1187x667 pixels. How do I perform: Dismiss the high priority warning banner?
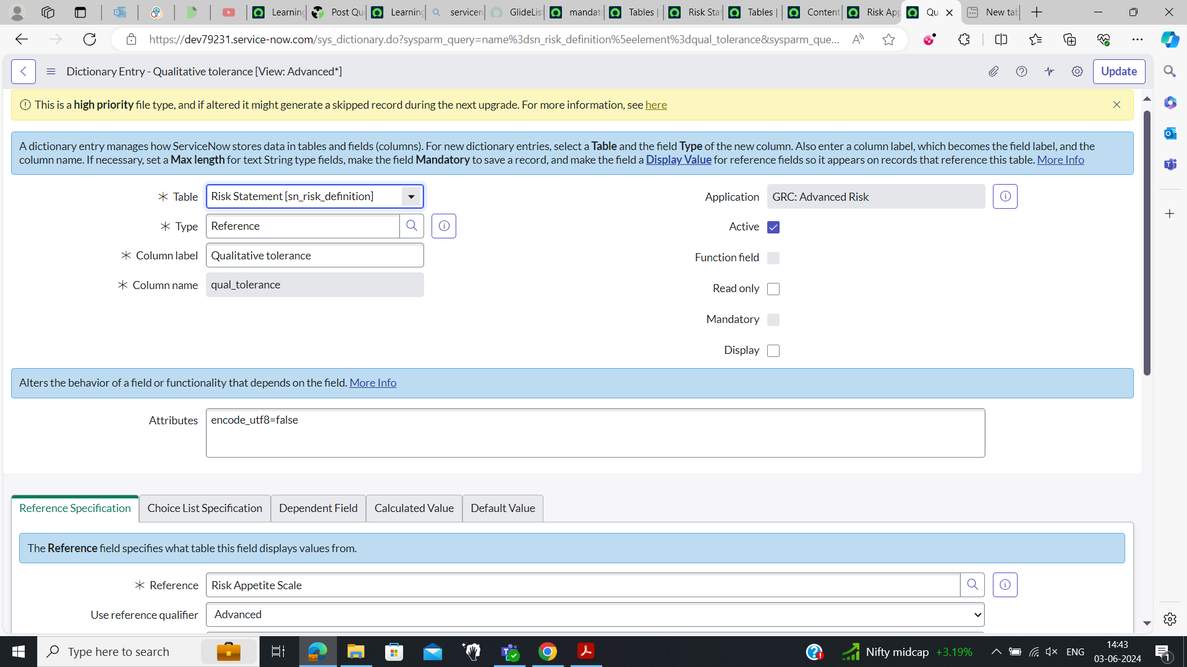[x=1117, y=105]
